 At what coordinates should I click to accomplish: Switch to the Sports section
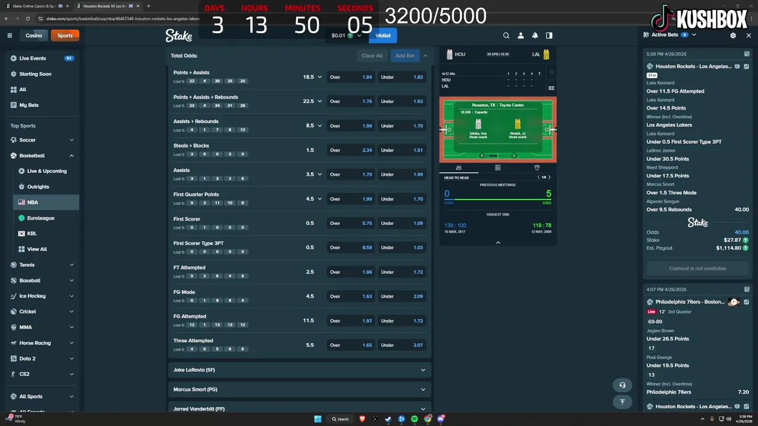[65, 35]
